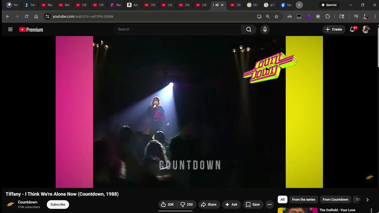
Task: Open the Extensions puzzle-piece menu
Action: 328,17
